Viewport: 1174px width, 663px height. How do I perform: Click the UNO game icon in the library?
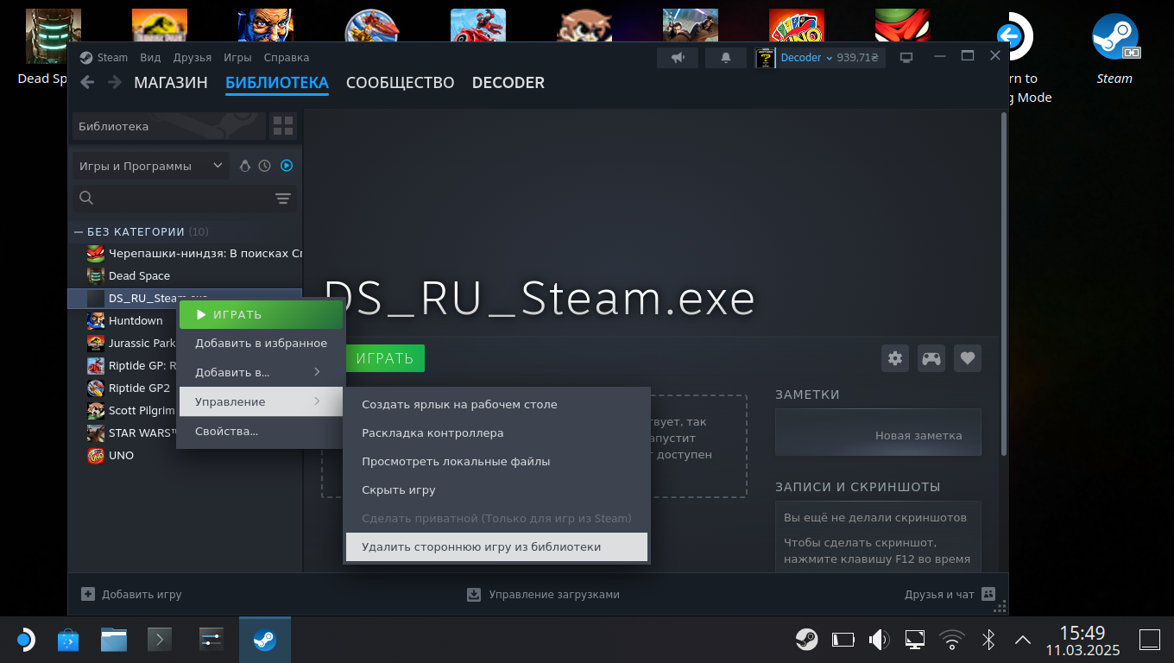(x=96, y=456)
